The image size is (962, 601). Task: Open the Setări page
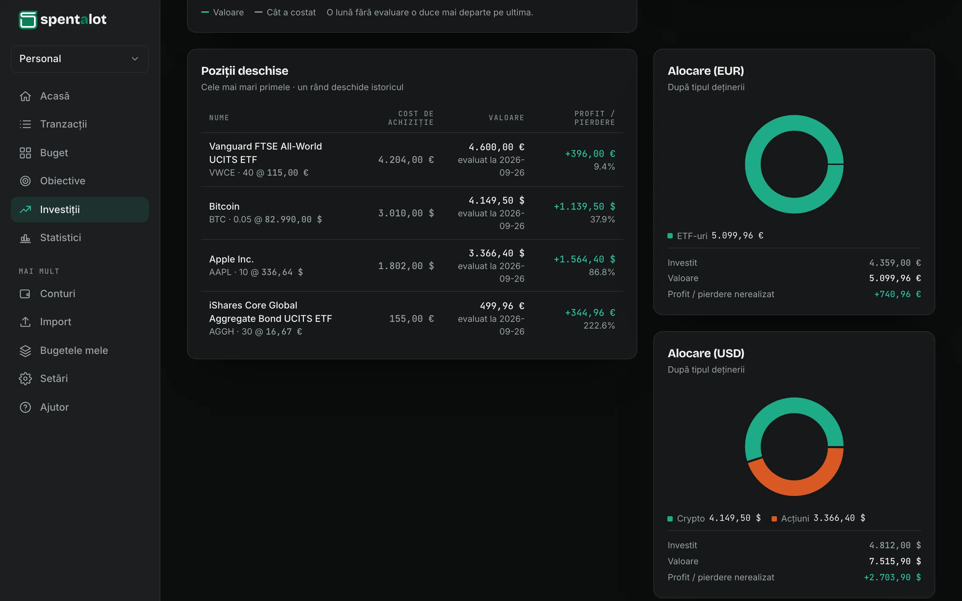pyautogui.click(x=80, y=378)
